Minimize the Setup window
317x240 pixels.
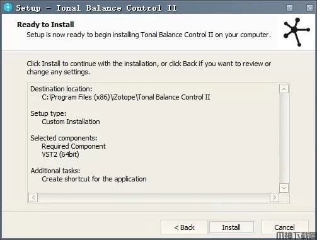click(x=289, y=8)
